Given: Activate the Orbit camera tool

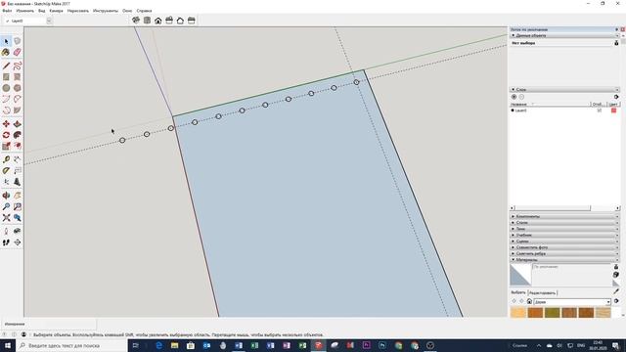Looking at the screenshot, I should pos(6,196).
